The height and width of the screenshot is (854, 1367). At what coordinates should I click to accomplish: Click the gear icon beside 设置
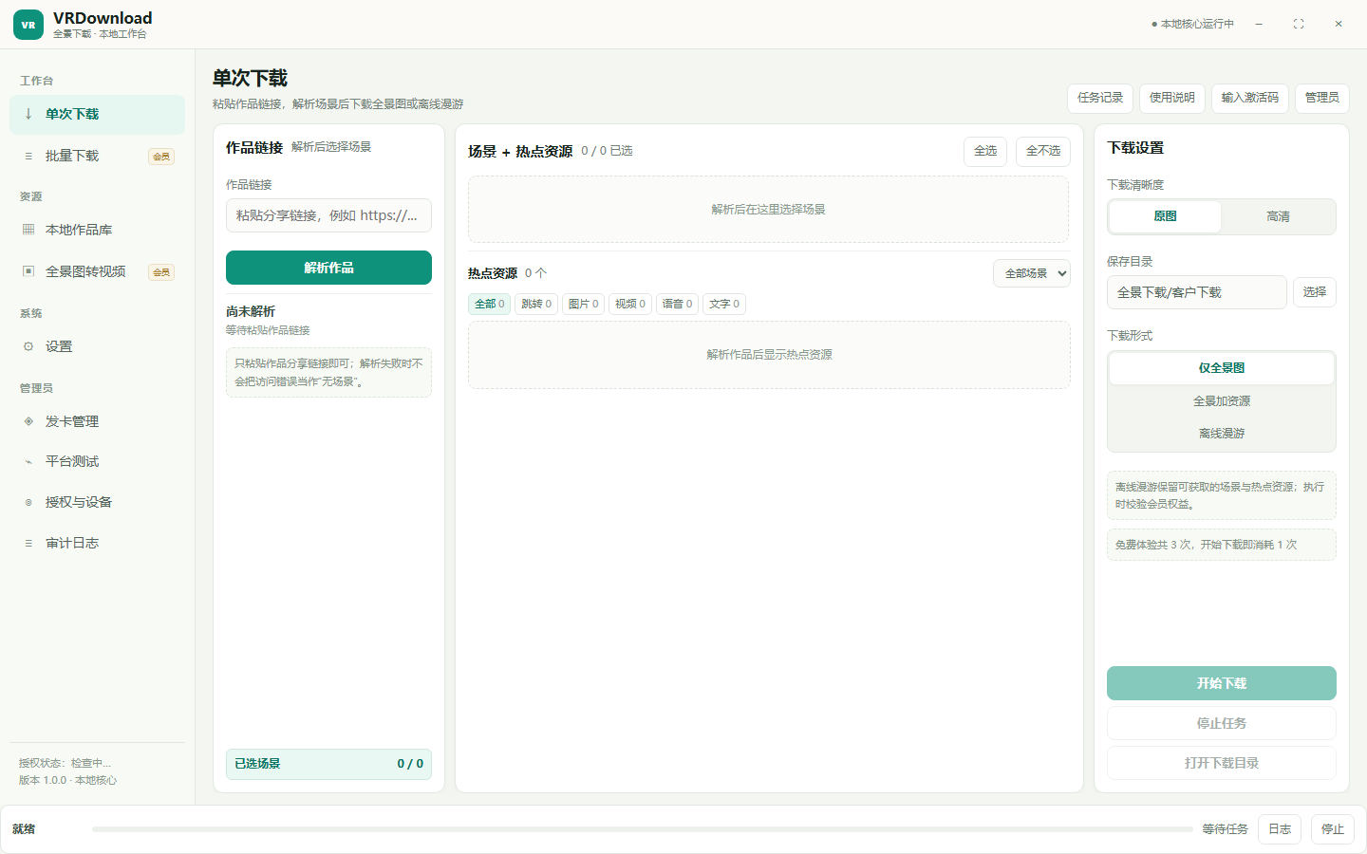[28, 346]
